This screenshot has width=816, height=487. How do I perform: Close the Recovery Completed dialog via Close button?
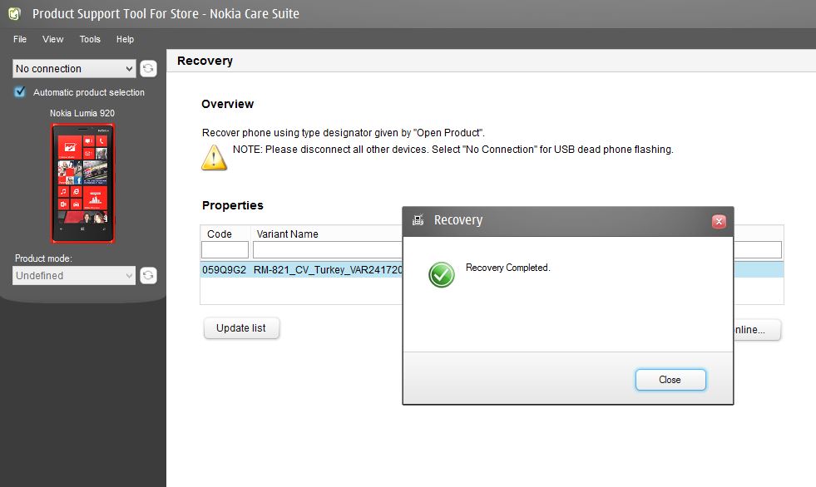670,380
